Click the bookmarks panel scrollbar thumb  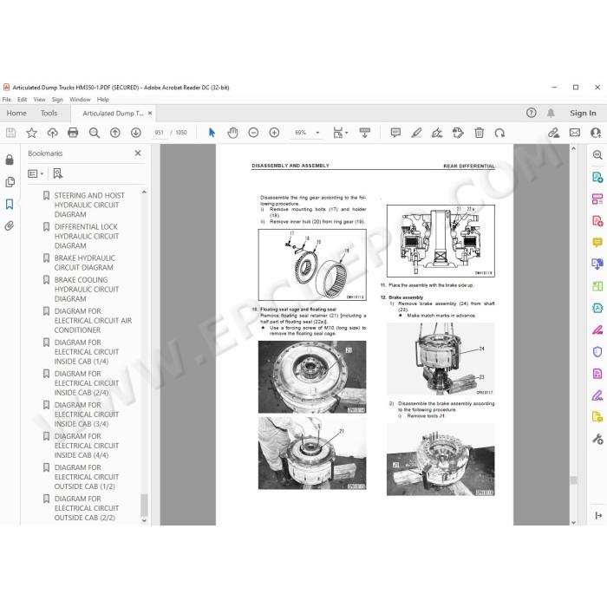point(144,505)
